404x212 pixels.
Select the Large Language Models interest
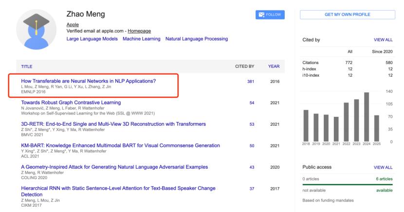coord(92,39)
